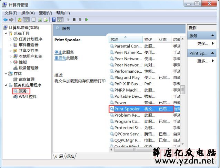Expand the Event Viewer tree arrow
Viewport: 220px width, 168px height.
(x=11, y=45)
